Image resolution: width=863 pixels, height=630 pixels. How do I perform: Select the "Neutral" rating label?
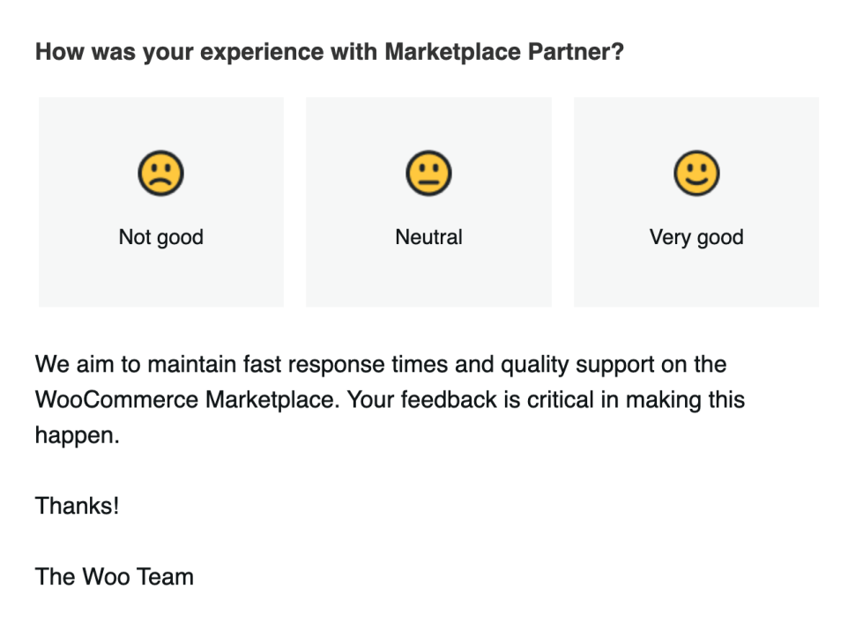click(428, 237)
